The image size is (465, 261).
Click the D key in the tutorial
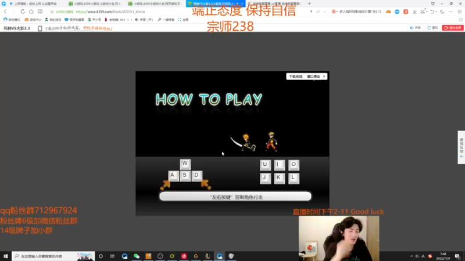(x=196, y=176)
